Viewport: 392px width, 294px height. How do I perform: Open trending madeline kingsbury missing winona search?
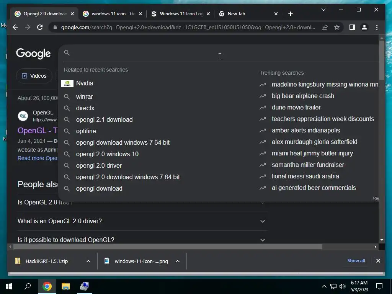319,85
